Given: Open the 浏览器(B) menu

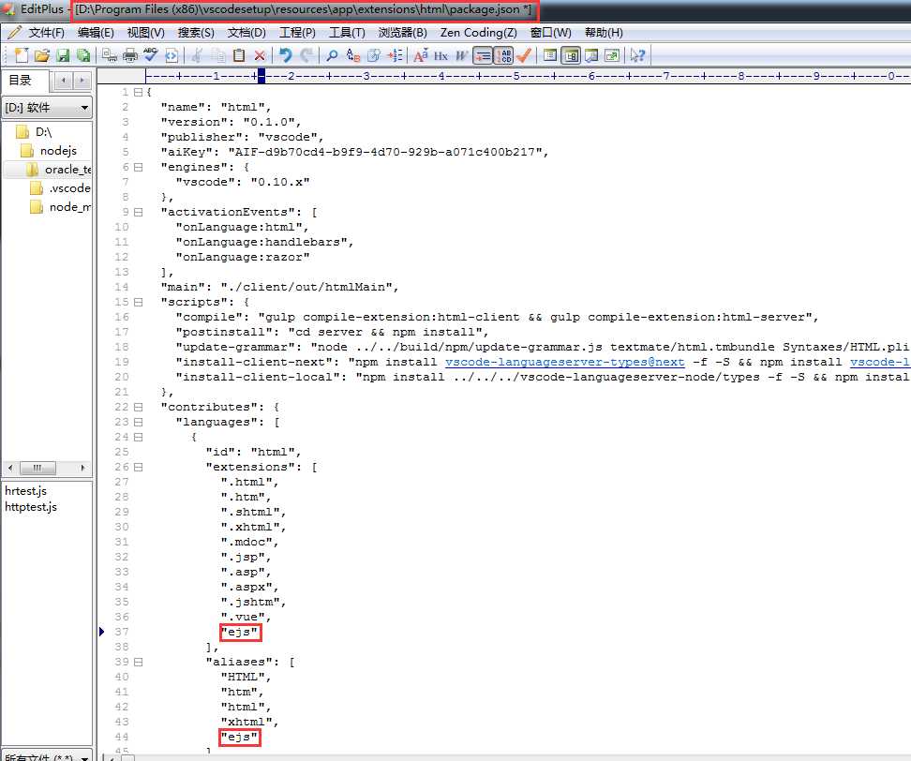Looking at the screenshot, I should pyautogui.click(x=403, y=33).
